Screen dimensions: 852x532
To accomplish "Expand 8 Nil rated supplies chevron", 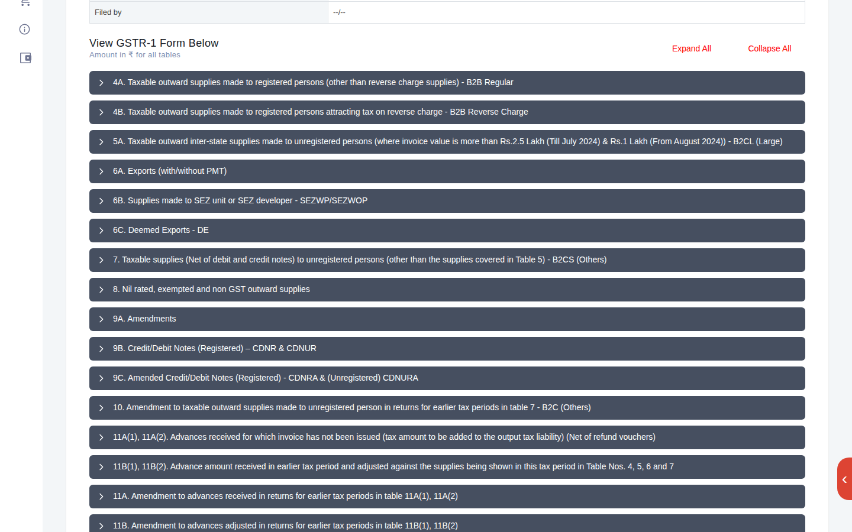I will tap(101, 290).
